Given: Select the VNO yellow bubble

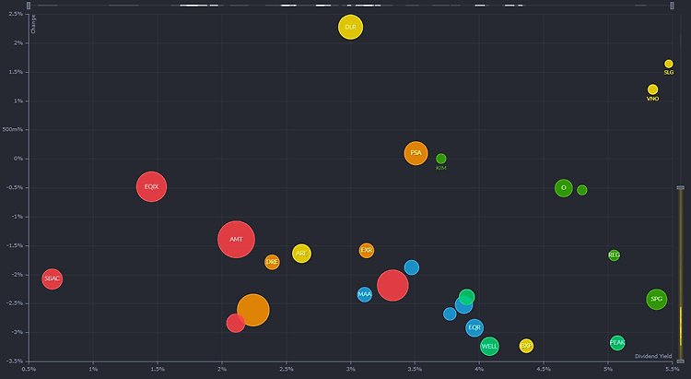Looking at the screenshot, I should point(652,89).
